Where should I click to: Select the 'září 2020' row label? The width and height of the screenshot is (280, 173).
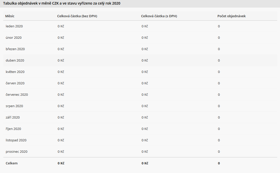pyautogui.click(x=12, y=117)
